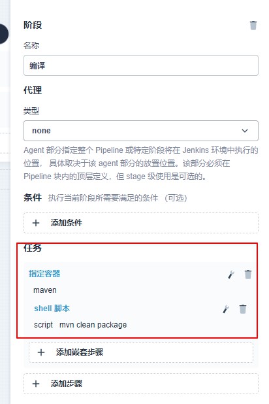Image resolution: width=269 pixels, height=404 pixels.
Task: Open the 类型 dropdown showing none
Action: (x=141, y=131)
